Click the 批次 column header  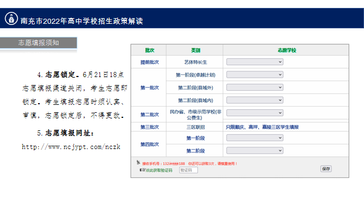pos(150,50)
